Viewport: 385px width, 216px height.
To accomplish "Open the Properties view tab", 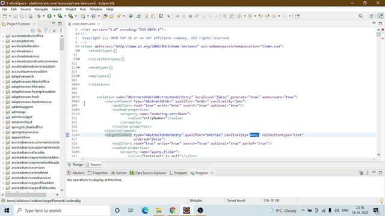I will [x=97, y=173].
